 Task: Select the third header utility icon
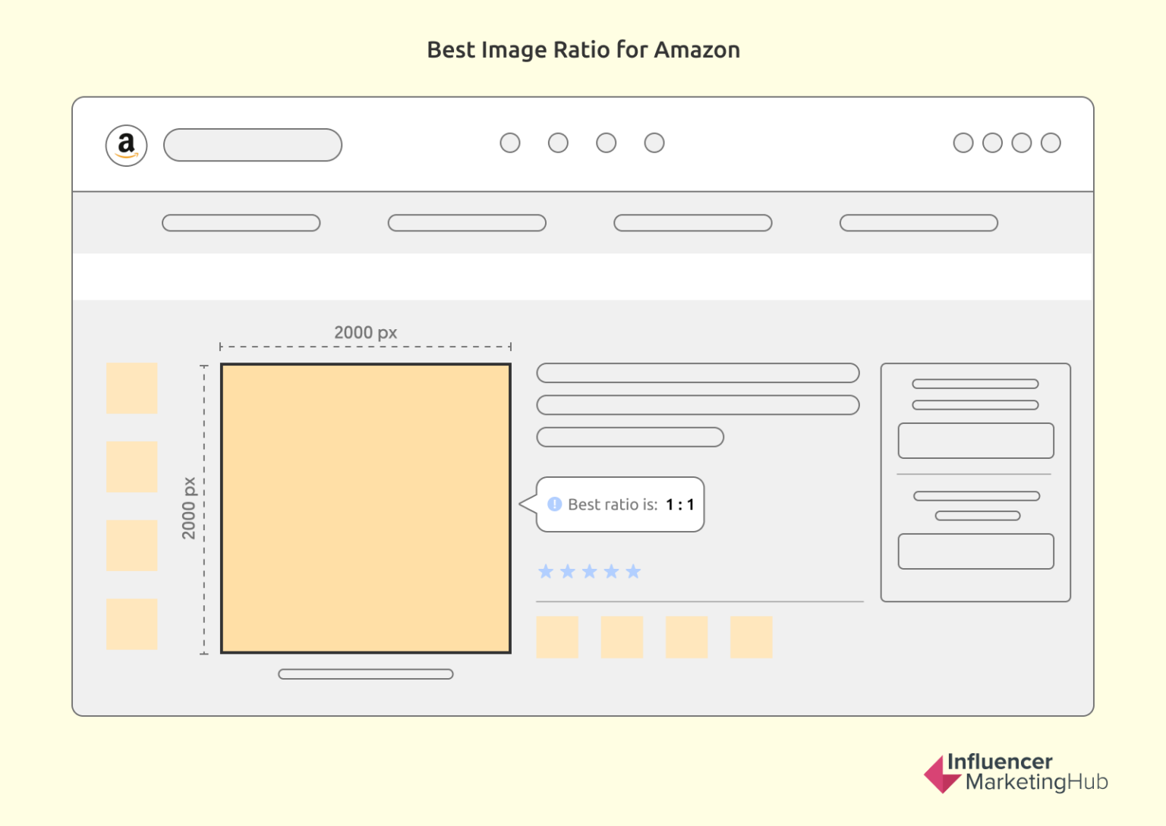tap(606, 143)
